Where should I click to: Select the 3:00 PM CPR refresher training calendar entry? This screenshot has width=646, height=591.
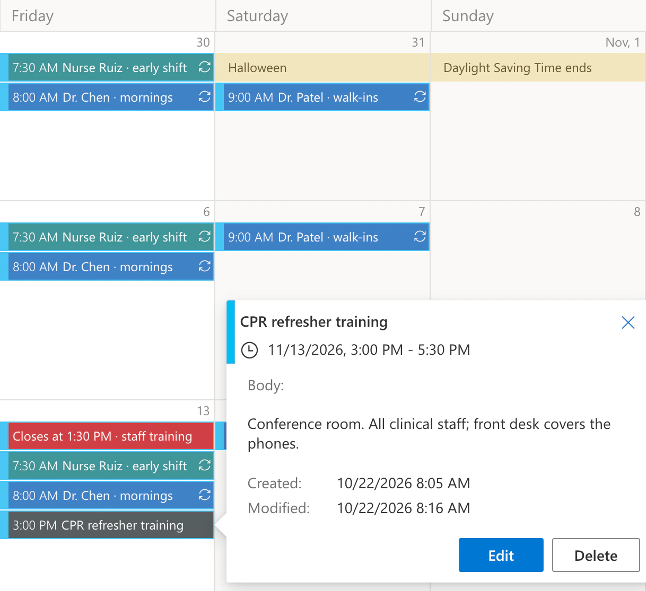pos(107,525)
